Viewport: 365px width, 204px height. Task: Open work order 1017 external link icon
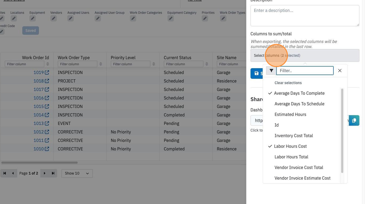click(x=47, y=89)
